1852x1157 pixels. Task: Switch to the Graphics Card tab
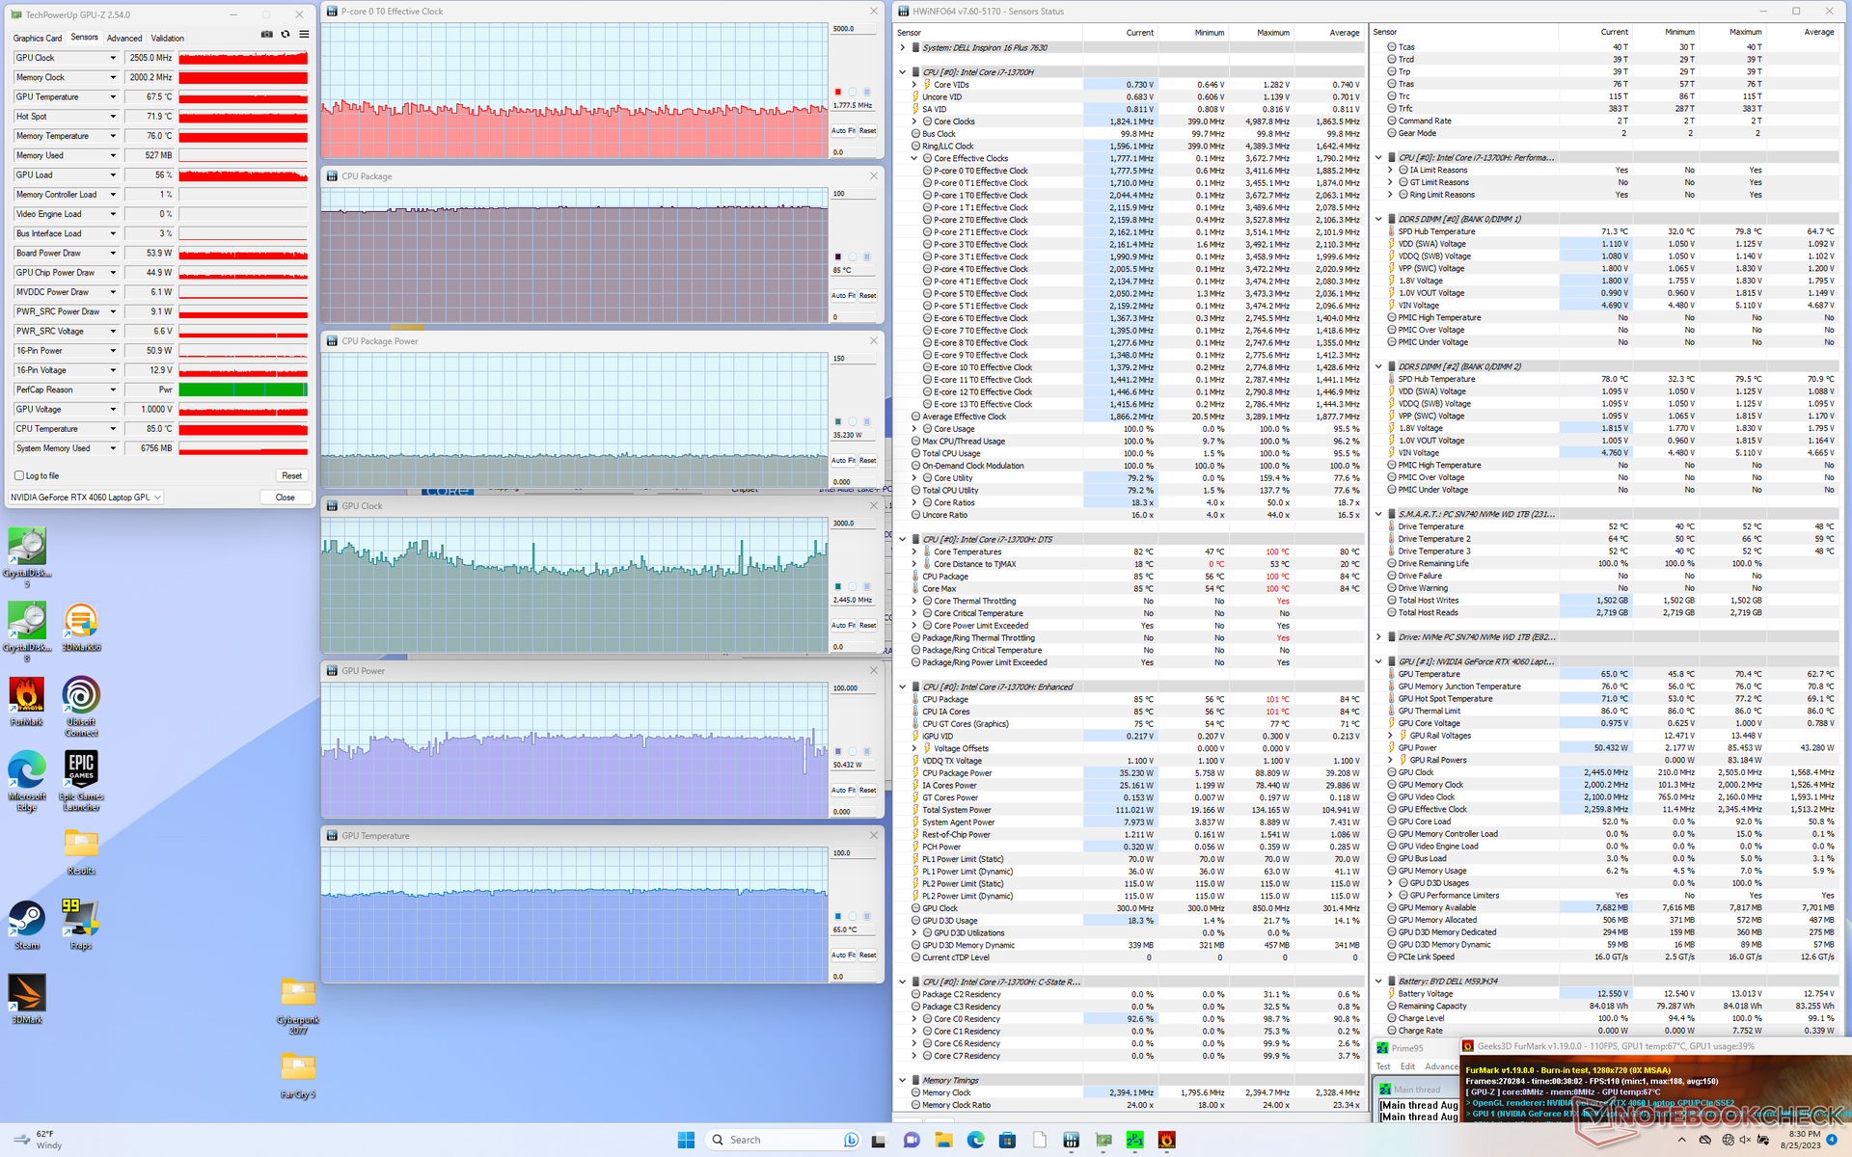click(x=37, y=39)
